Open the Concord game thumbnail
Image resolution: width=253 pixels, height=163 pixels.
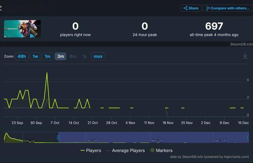point(23,29)
